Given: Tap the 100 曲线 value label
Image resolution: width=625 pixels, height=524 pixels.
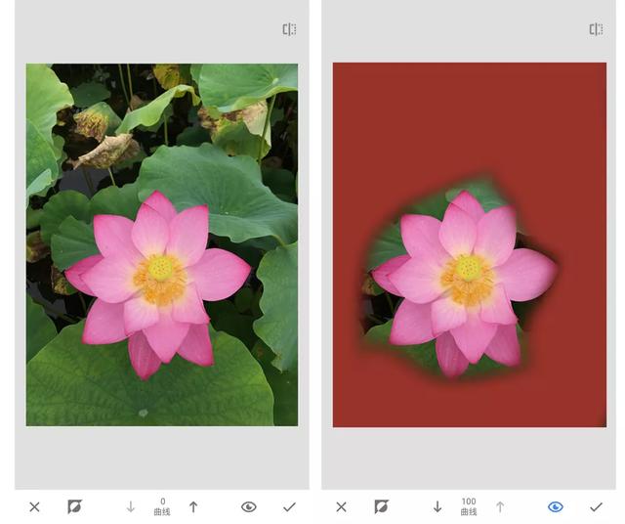Looking at the screenshot, I should [469, 506].
